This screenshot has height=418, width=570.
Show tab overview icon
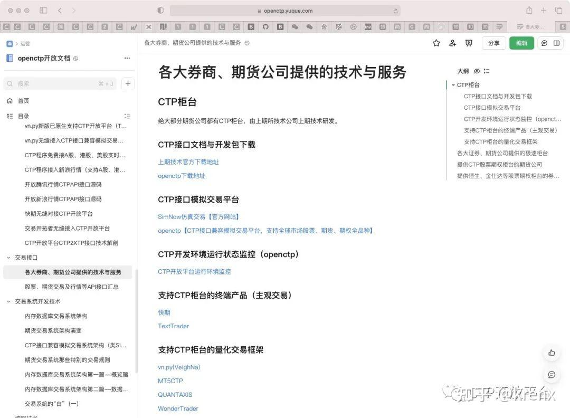tap(559, 11)
